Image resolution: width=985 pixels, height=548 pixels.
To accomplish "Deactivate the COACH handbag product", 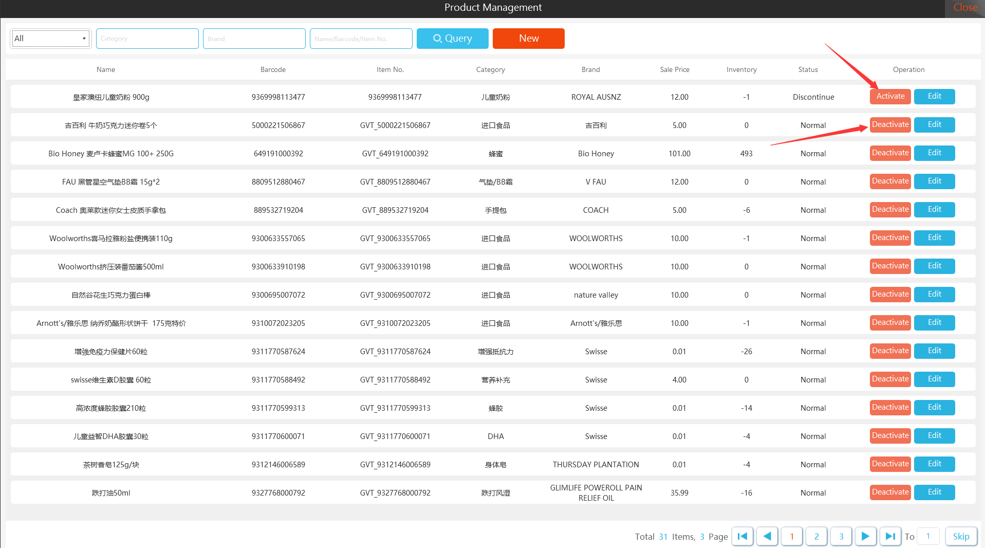I will (890, 210).
